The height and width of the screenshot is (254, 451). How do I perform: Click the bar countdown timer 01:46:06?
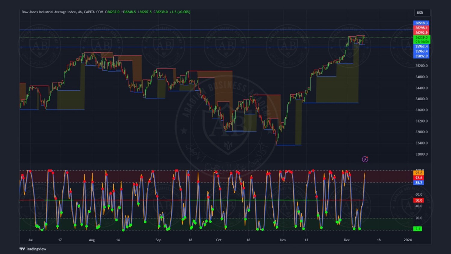(x=422, y=42)
